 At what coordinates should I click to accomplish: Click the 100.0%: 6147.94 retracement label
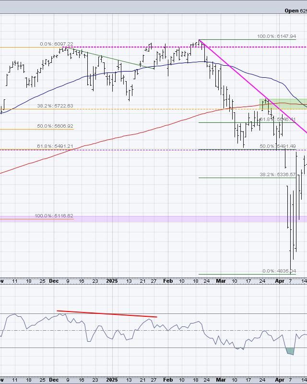point(276,36)
